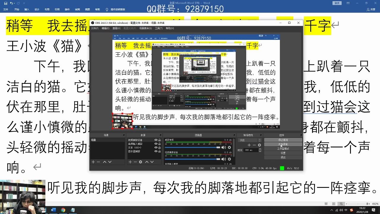The width and height of the screenshot is (380, 214).
Task: Open OBS 工具(T) menu
Action: pyautogui.click(x=159, y=28)
